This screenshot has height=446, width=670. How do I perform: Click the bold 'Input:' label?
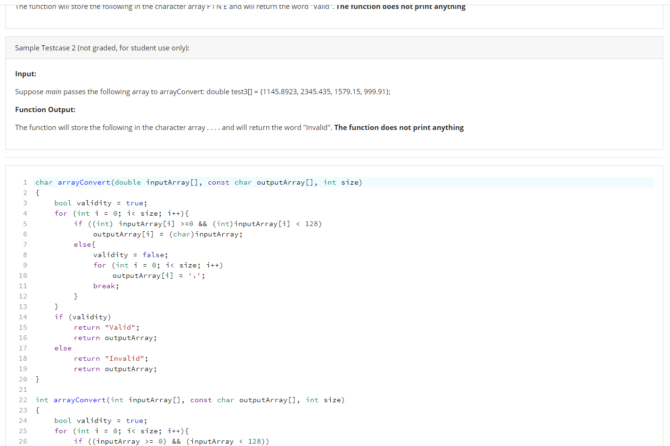click(x=25, y=74)
